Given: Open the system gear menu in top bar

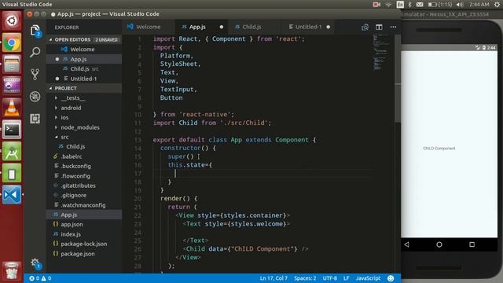Looking at the screenshot, I should [497, 5].
